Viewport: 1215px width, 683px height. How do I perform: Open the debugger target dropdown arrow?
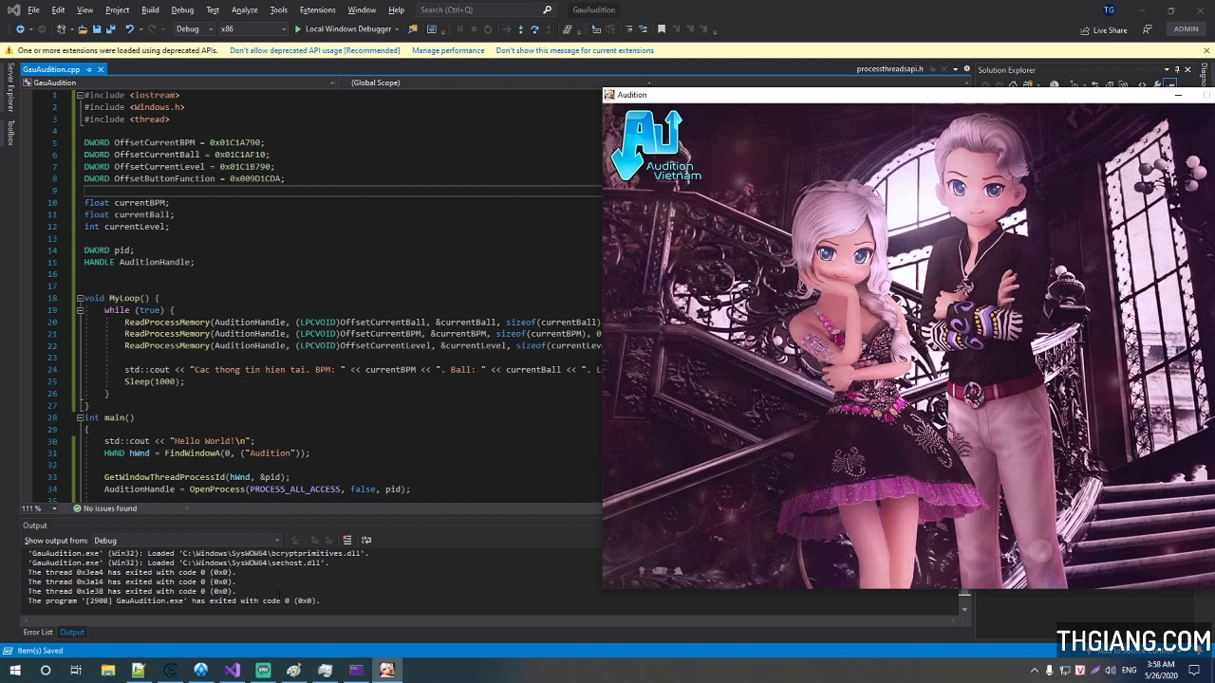[397, 29]
